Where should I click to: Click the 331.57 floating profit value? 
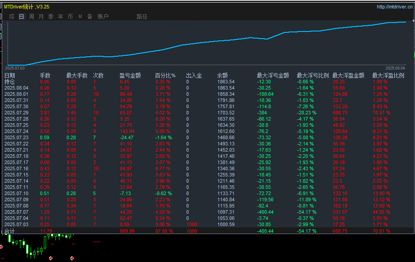[x=340, y=212]
